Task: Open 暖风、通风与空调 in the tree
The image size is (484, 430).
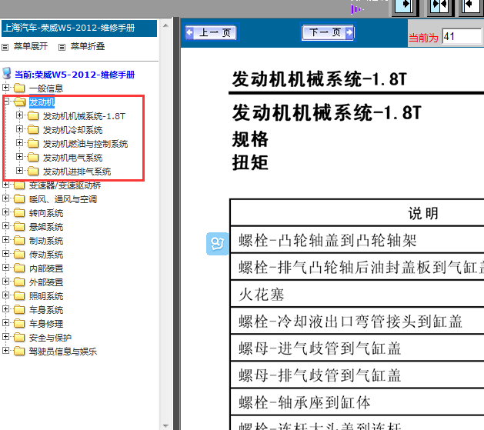Action: tap(63, 199)
